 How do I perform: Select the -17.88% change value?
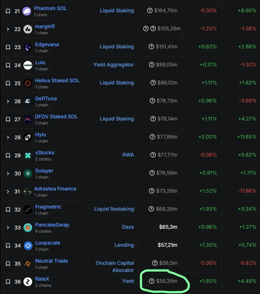point(247,191)
